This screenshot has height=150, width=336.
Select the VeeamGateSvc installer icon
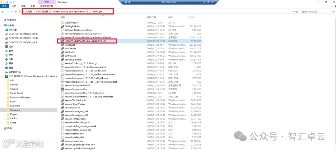coord(62,108)
